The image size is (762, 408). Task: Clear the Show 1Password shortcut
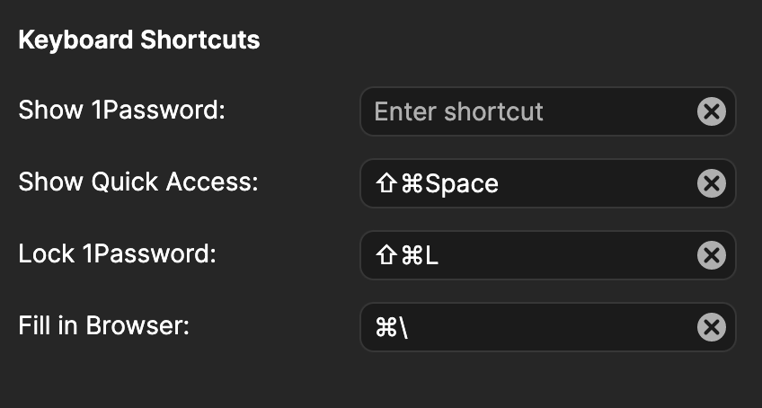pos(711,111)
